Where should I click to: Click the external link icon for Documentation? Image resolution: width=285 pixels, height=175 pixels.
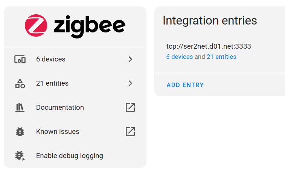click(x=130, y=107)
